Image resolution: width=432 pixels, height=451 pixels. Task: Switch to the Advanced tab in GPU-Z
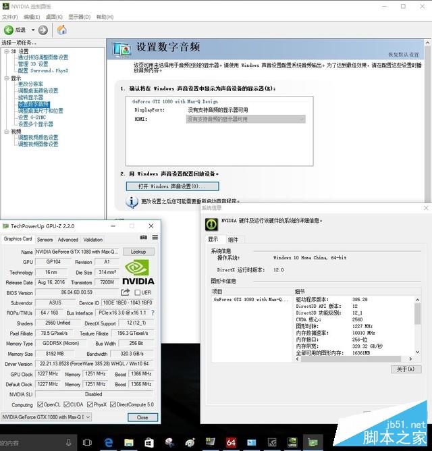click(68, 240)
